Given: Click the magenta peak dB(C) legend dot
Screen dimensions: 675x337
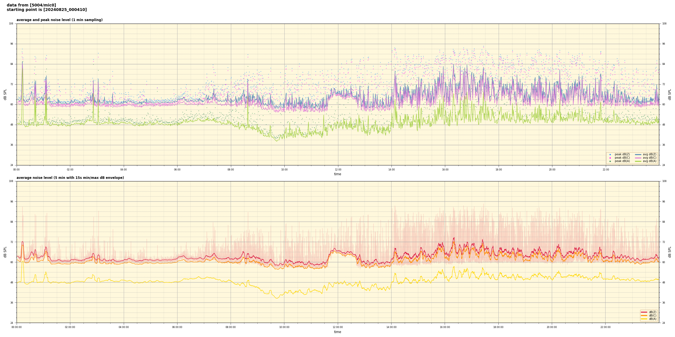Looking at the screenshot, I should tap(610, 158).
